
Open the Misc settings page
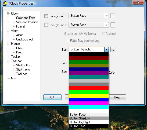point(14,78)
